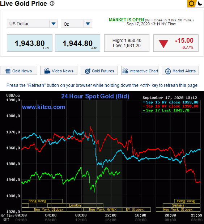Click the -0.77% percent change
The width and height of the screenshot is (204, 224).
187,47
